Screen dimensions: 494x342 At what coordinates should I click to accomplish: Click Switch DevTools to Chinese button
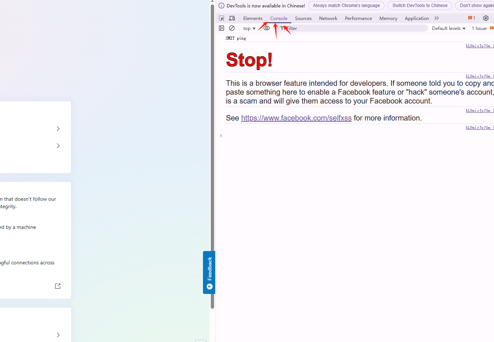(x=420, y=6)
